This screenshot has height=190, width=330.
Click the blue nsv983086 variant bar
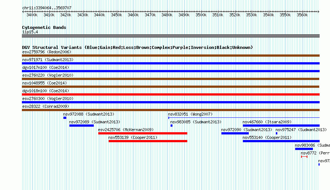[x=304, y=149]
